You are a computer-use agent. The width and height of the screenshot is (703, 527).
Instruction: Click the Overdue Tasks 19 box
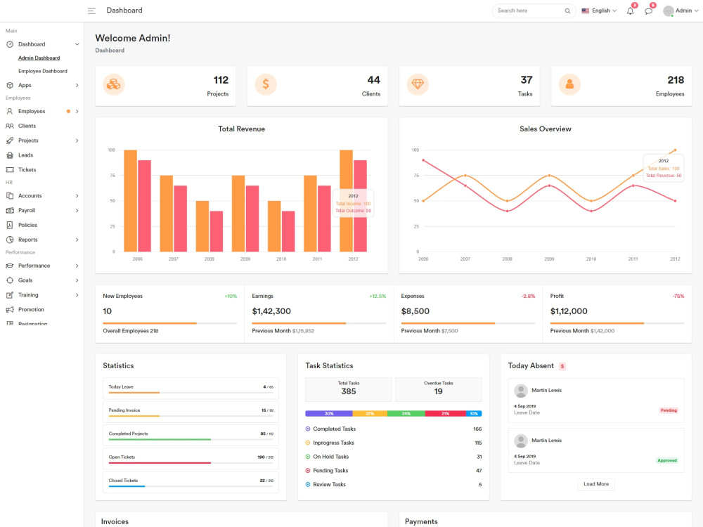(x=439, y=389)
